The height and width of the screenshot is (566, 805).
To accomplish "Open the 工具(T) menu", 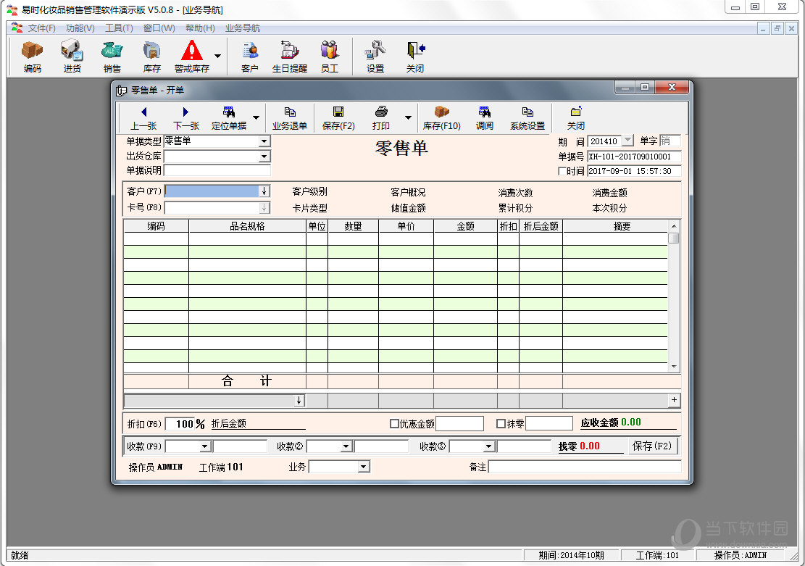I will (x=119, y=28).
